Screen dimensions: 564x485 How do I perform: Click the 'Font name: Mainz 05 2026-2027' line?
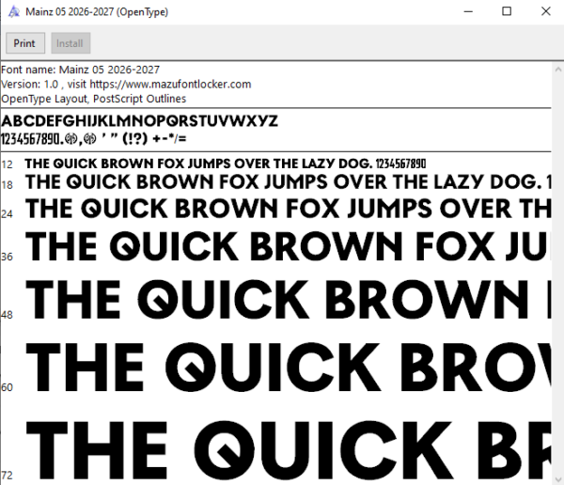pyautogui.click(x=80, y=70)
